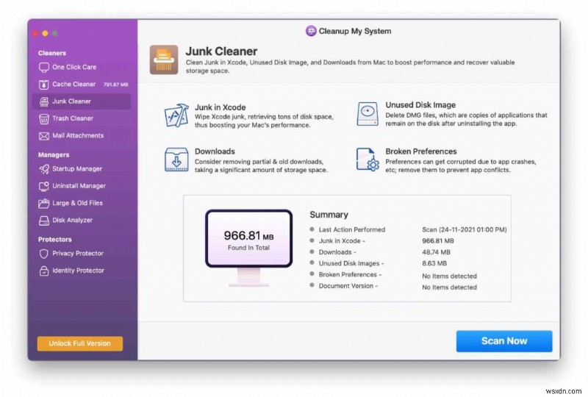
Task: Click the Cache Cleaner sidebar icon
Action: (44, 85)
